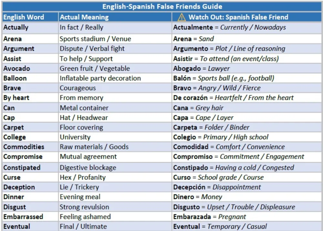
Task: Click the 'Actual Meaning' column header
Action: tap(115, 17)
